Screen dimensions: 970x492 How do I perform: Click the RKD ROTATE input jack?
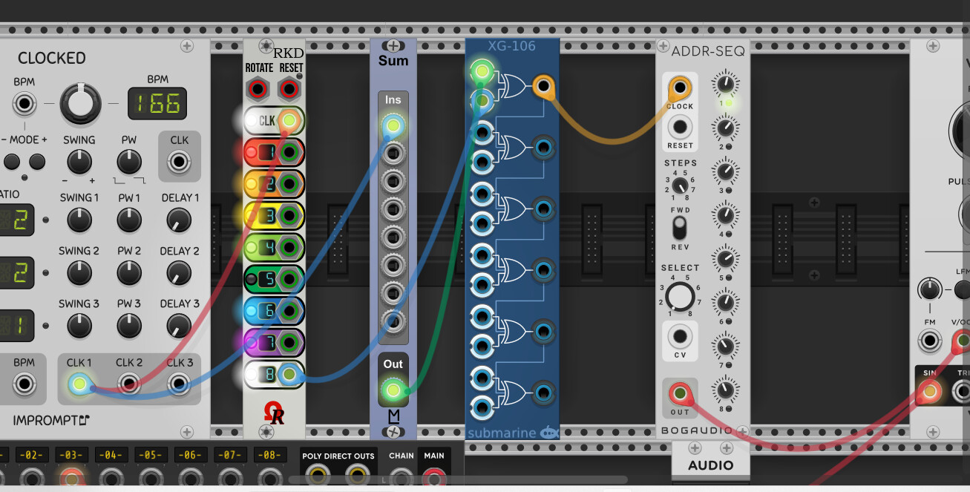coord(258,90)
